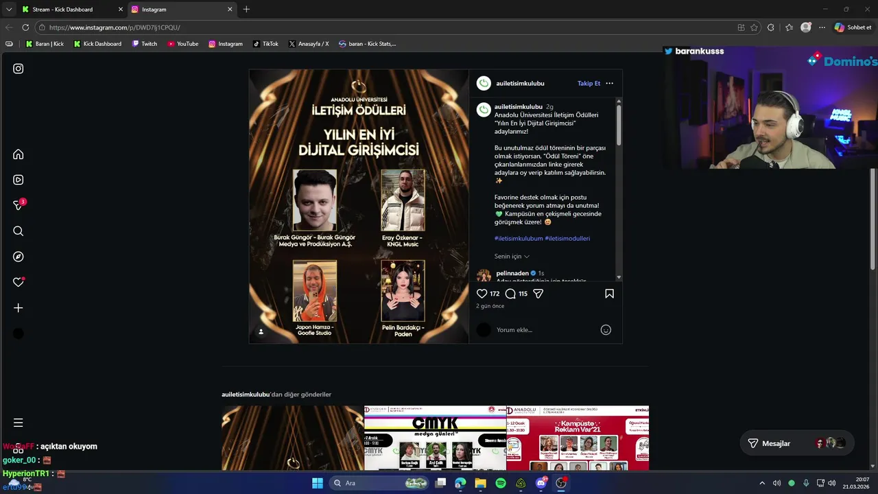
Task: Open the Twitch bookmark
Action: tap(145, 44)
